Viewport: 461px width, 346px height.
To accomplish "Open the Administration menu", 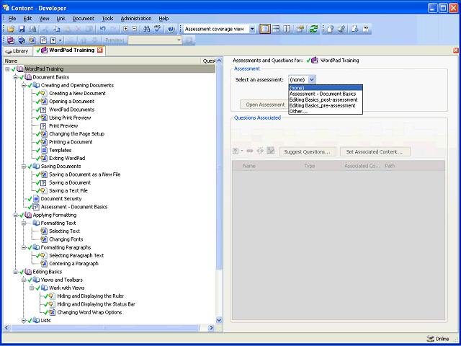I will [x=136, y=19].
